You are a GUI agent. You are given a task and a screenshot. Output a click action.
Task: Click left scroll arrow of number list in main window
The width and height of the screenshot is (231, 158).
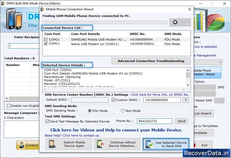pyautogui.click(x=7, y=99)
